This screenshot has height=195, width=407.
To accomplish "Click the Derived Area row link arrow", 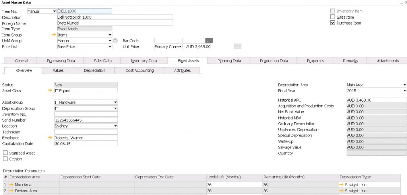I will (12, 191).
